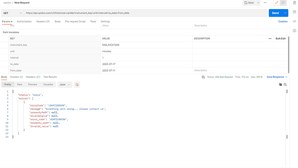Image resolution: width=298 pixels, height=168 pixels.
Task: Open the network globe icon near Status
Action: (x=203, y=77)
